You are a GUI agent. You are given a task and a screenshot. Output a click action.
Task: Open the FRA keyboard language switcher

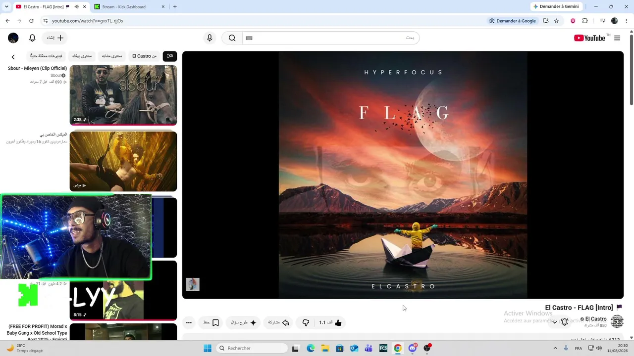579,348
